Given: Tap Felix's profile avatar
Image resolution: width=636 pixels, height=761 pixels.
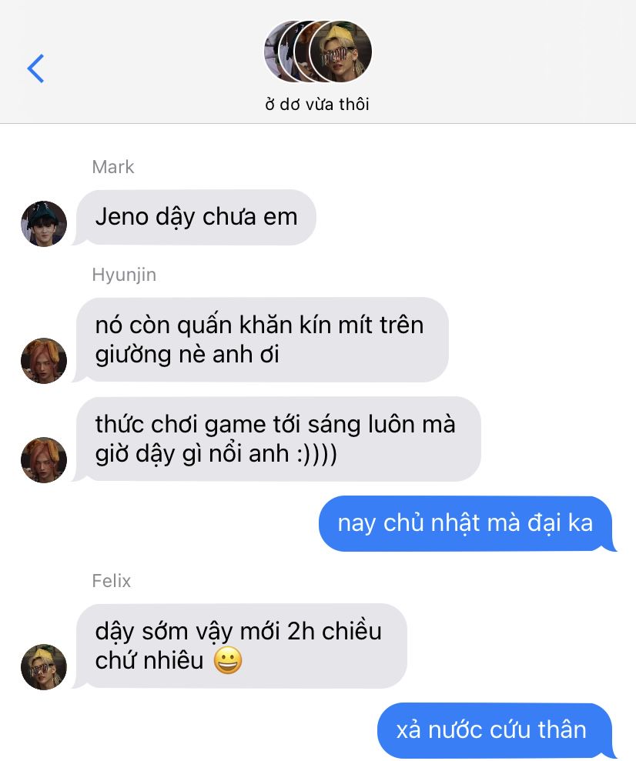Looking at the screenshot, I should point(44,667).
